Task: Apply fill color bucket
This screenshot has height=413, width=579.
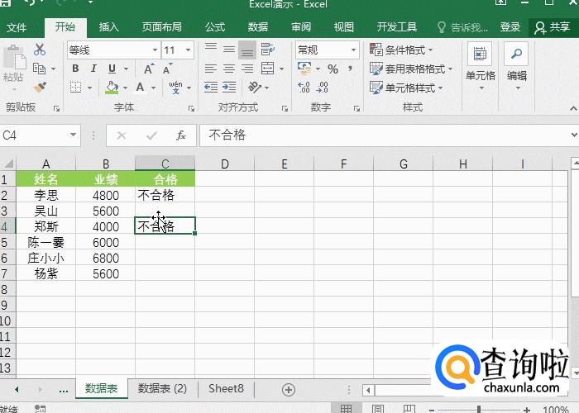Action: pos(112,88)
